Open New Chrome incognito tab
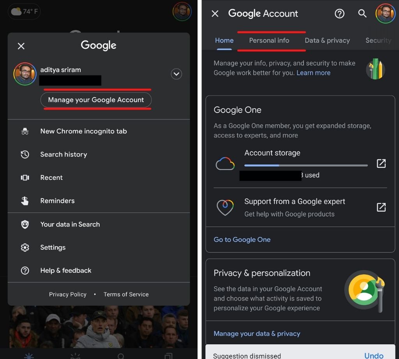 [83, 131]
